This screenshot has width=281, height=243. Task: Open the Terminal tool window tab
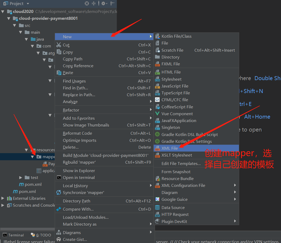[x=13, y=235]
